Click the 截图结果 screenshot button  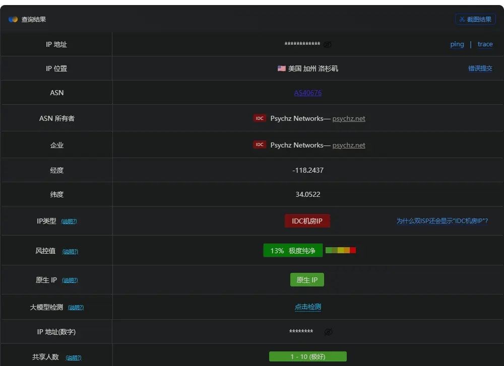click(475, 19)
